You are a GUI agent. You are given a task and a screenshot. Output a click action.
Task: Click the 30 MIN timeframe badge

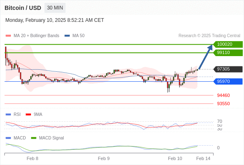tap(55, 8)
